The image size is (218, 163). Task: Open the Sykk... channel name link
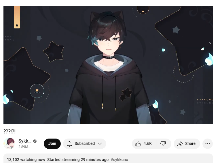coord(25,141)
